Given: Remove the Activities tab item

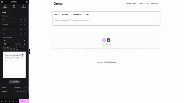Looking at the screenshot, I should click(x=25, y=24).
